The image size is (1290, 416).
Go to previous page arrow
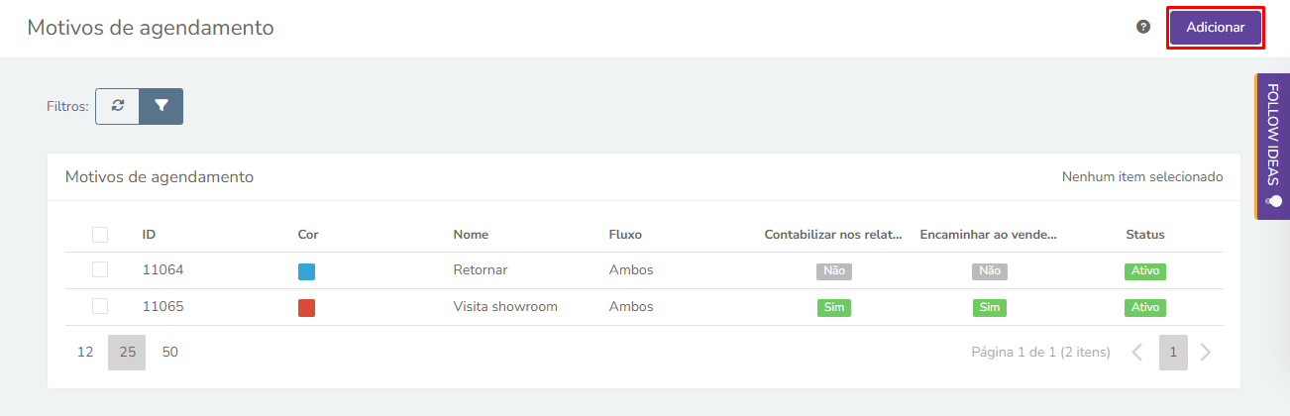1137,352
